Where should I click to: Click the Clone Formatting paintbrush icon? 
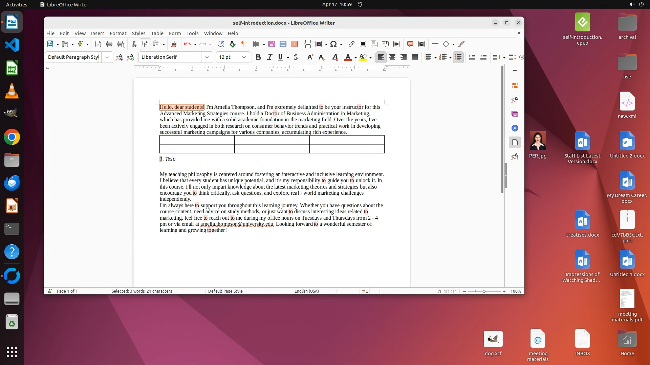point(174,44)
